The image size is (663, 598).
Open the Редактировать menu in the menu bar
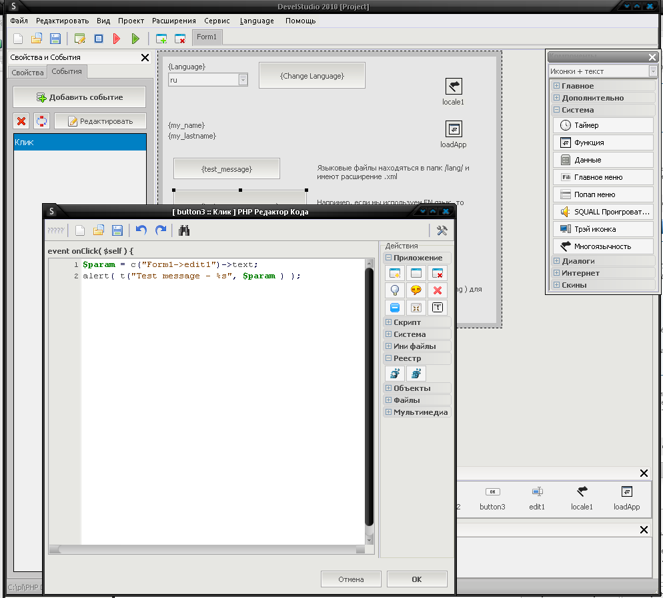pyautogui.click(x=62, y=21)
